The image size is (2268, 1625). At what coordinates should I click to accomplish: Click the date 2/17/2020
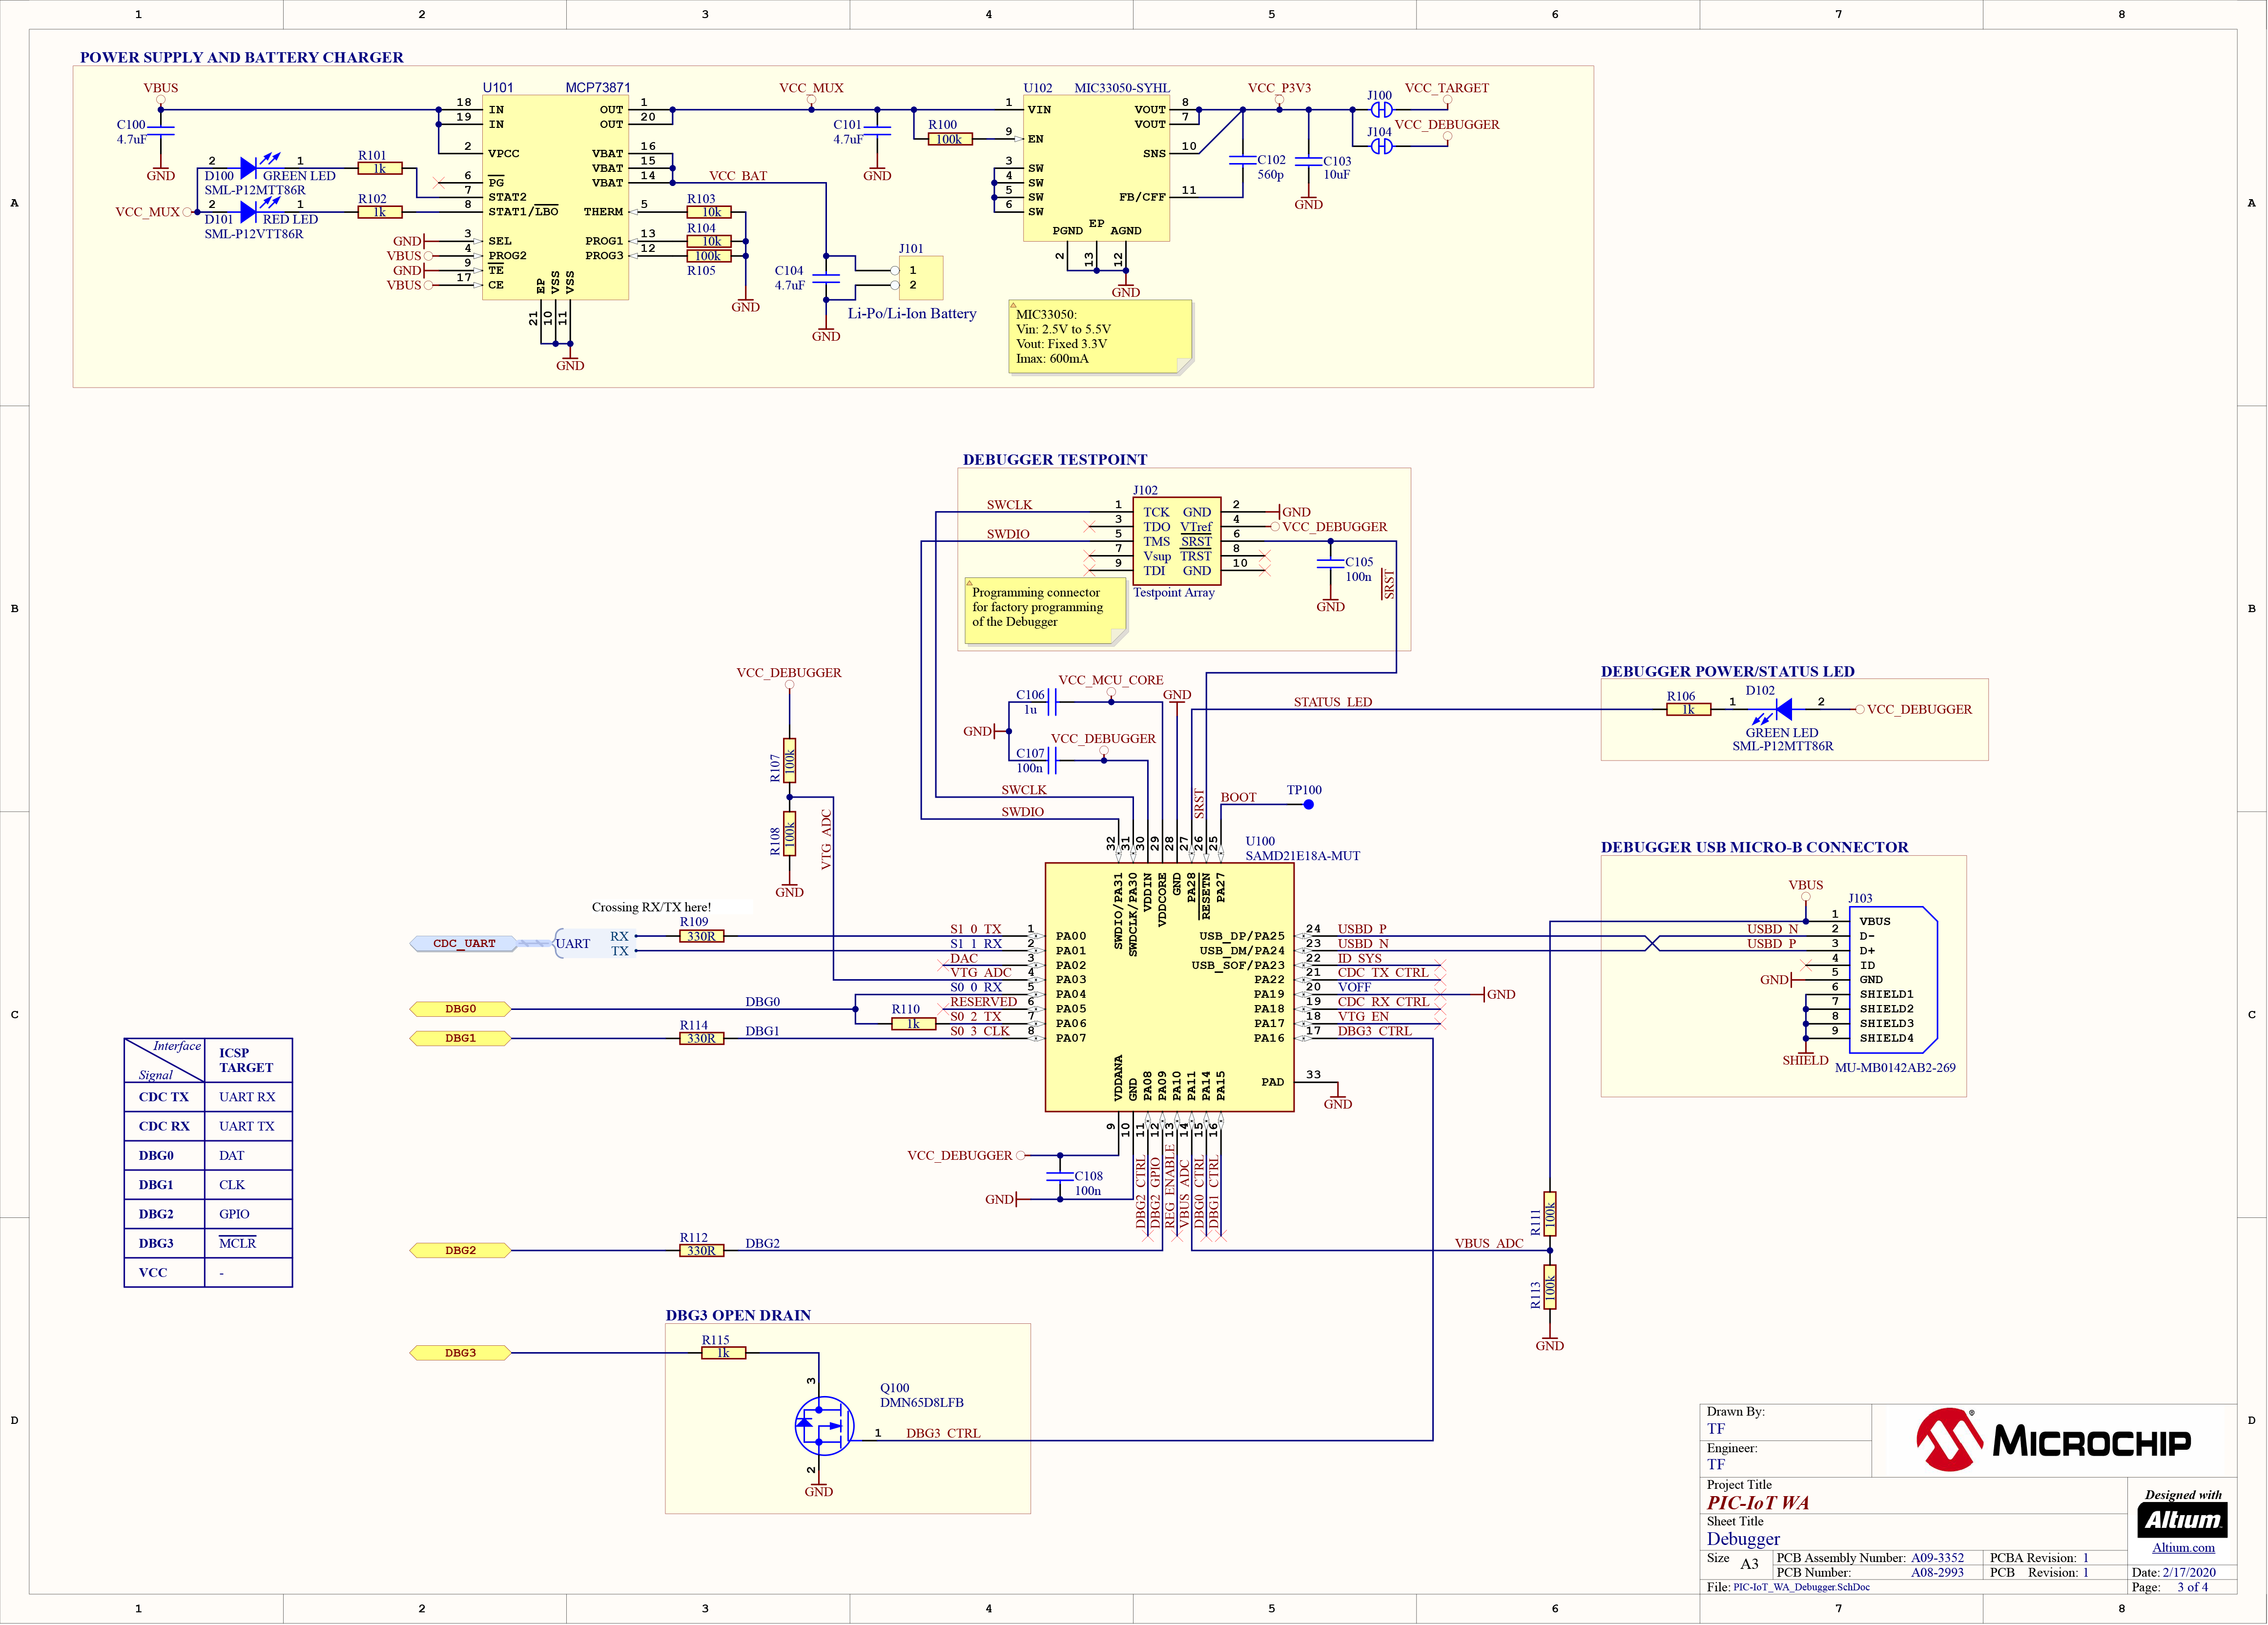[x=2189, y=1572]
